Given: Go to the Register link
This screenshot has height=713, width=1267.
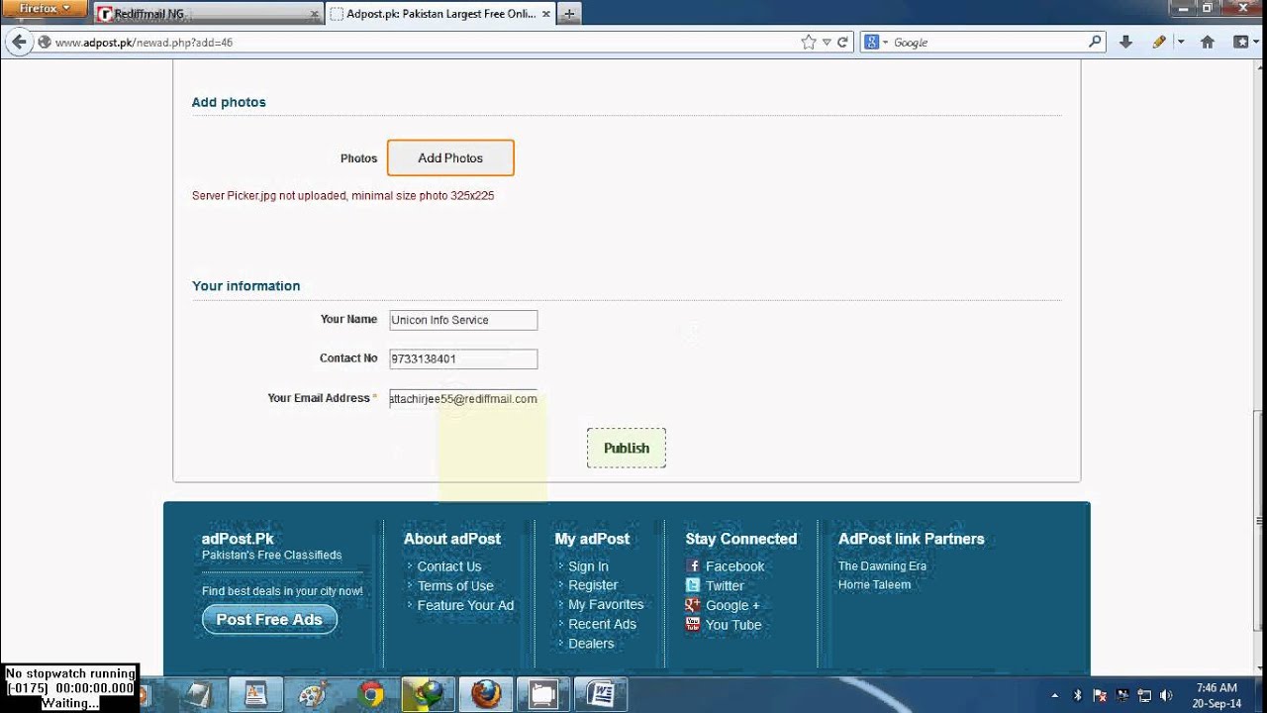Looking at the screenshot, I should 593,585.
